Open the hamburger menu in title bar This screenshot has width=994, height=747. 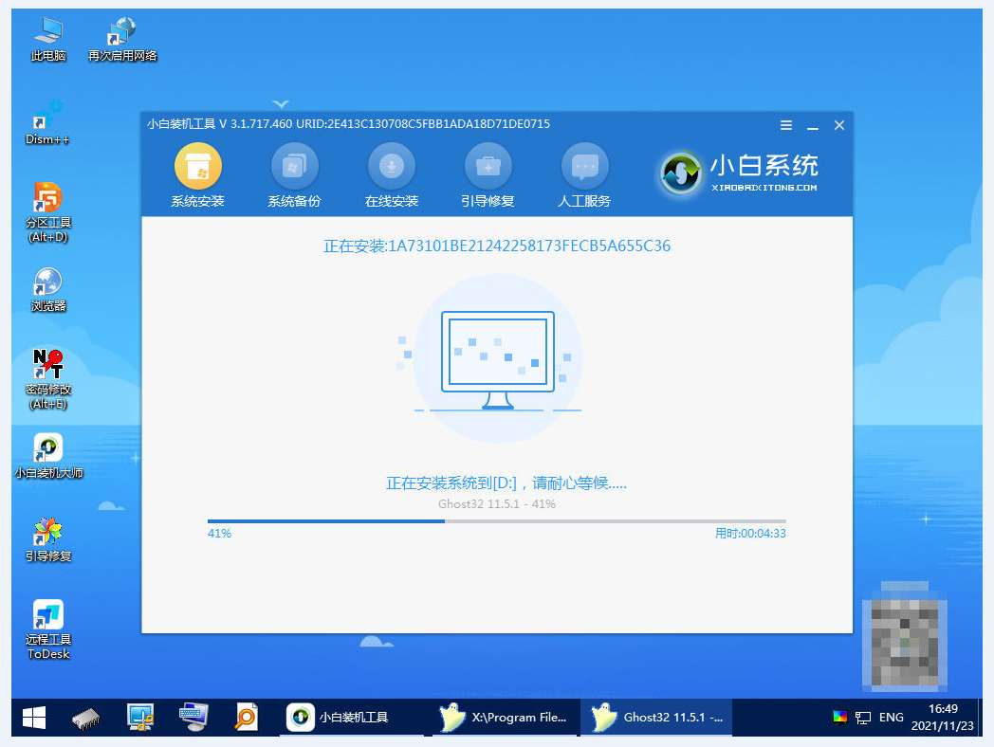click(x=786, y=125)
